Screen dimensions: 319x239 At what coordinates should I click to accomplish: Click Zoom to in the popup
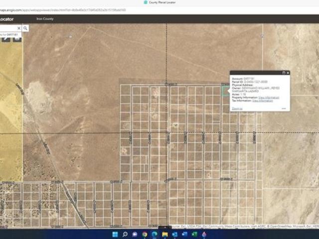click(237, 108)
